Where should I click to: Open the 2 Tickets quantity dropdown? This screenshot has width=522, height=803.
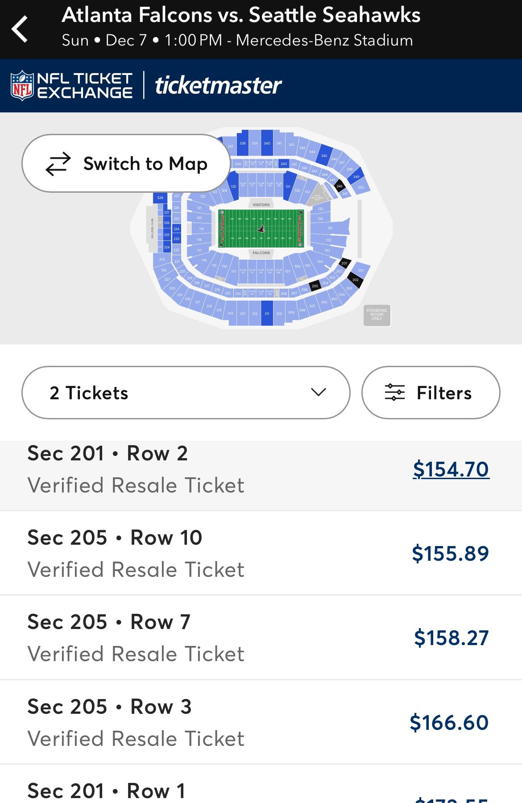(186, 393)
